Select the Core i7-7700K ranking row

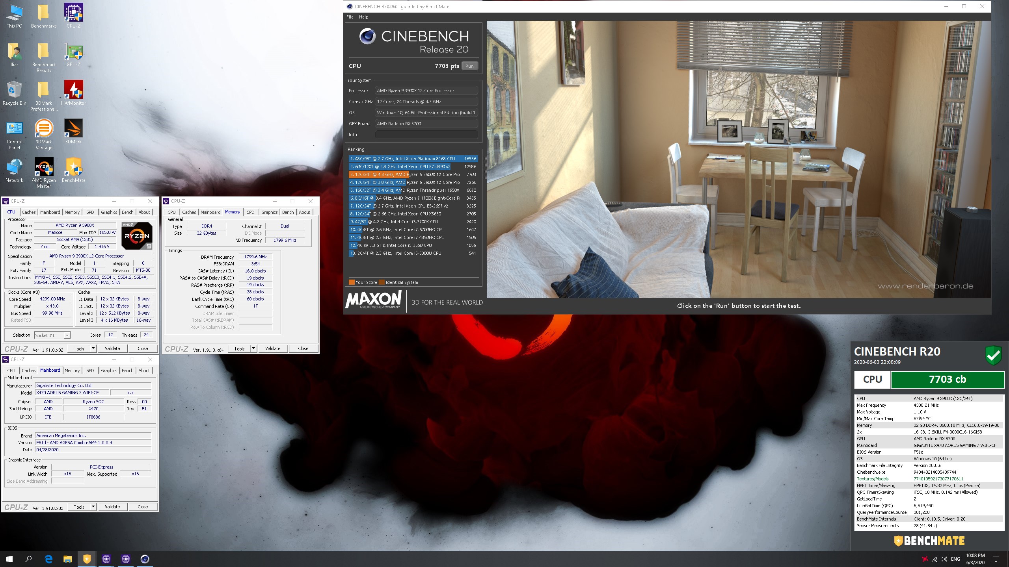(x=413, y=222)
